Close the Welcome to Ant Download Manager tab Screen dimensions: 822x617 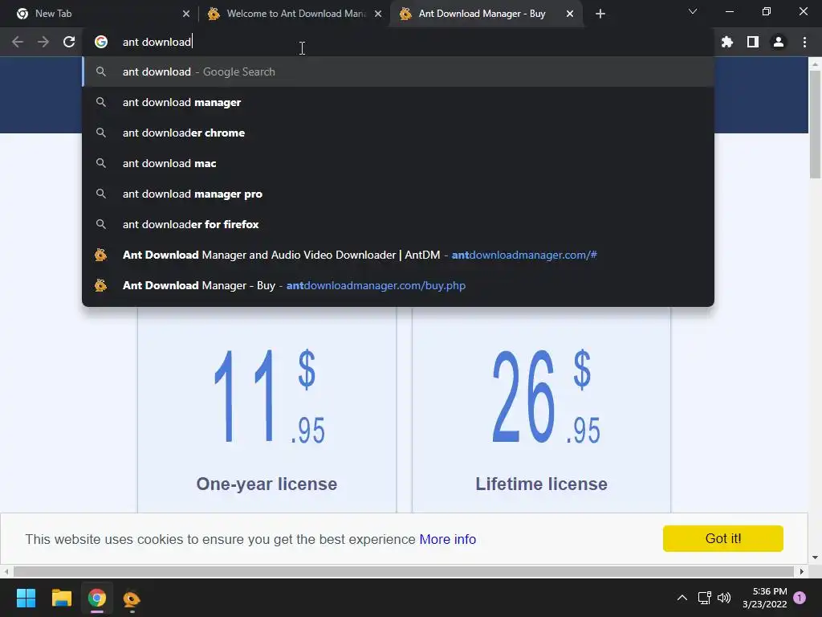click(x=378, y=14)
